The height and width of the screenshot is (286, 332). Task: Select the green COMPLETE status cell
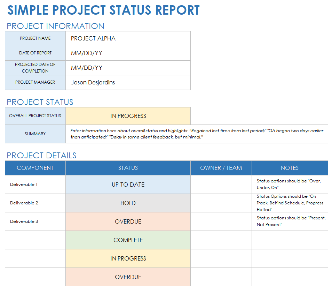point(128,240)
